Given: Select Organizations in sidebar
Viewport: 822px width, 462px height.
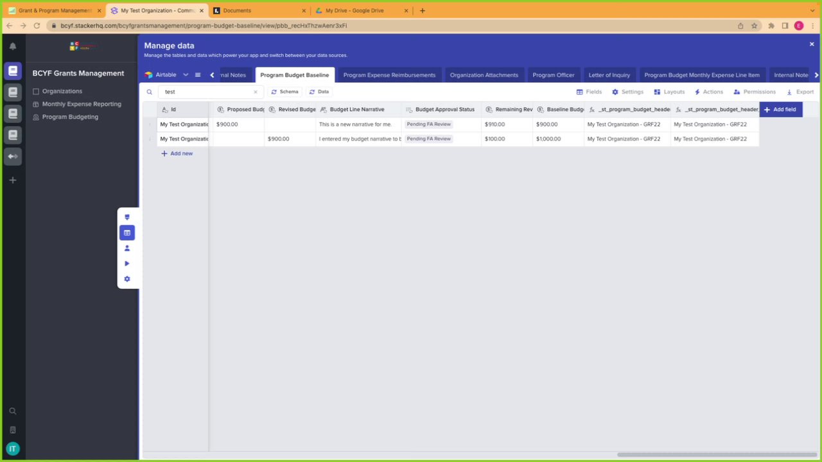Looking at the screenshot, I should point(62,91).
